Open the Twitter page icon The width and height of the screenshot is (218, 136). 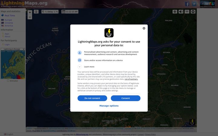point(194,4)
